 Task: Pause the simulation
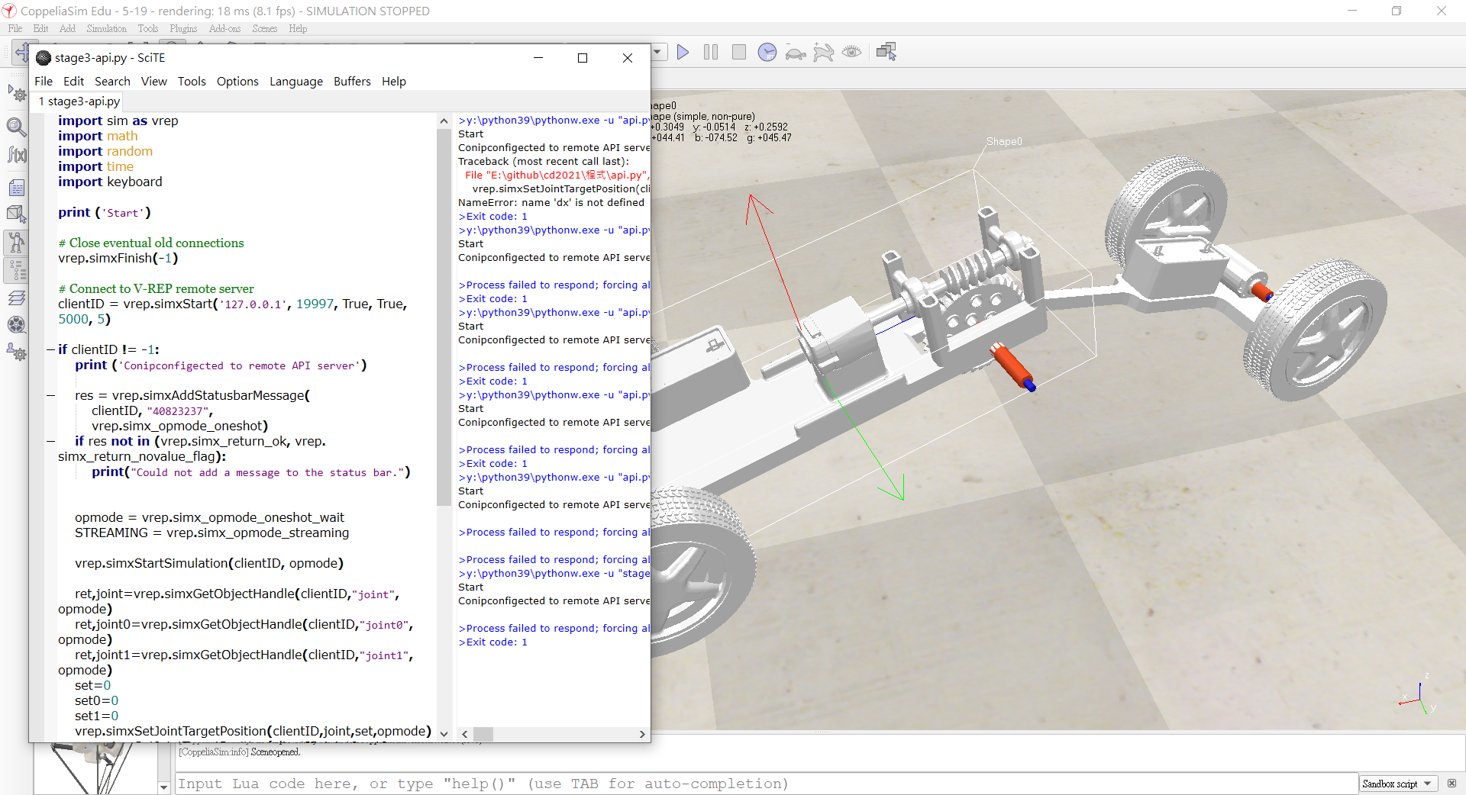point(711,52)
